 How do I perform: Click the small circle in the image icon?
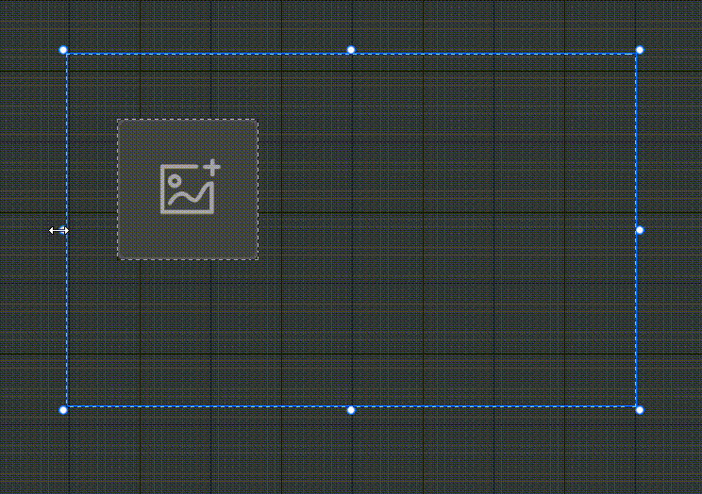[175, 180]
